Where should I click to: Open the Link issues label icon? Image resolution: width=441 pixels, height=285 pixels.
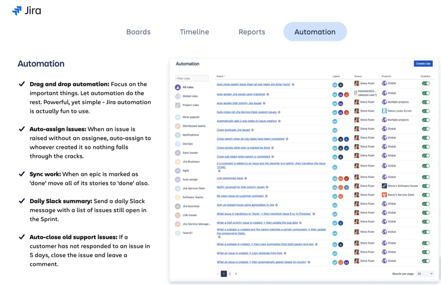click(x=178, y=215)
